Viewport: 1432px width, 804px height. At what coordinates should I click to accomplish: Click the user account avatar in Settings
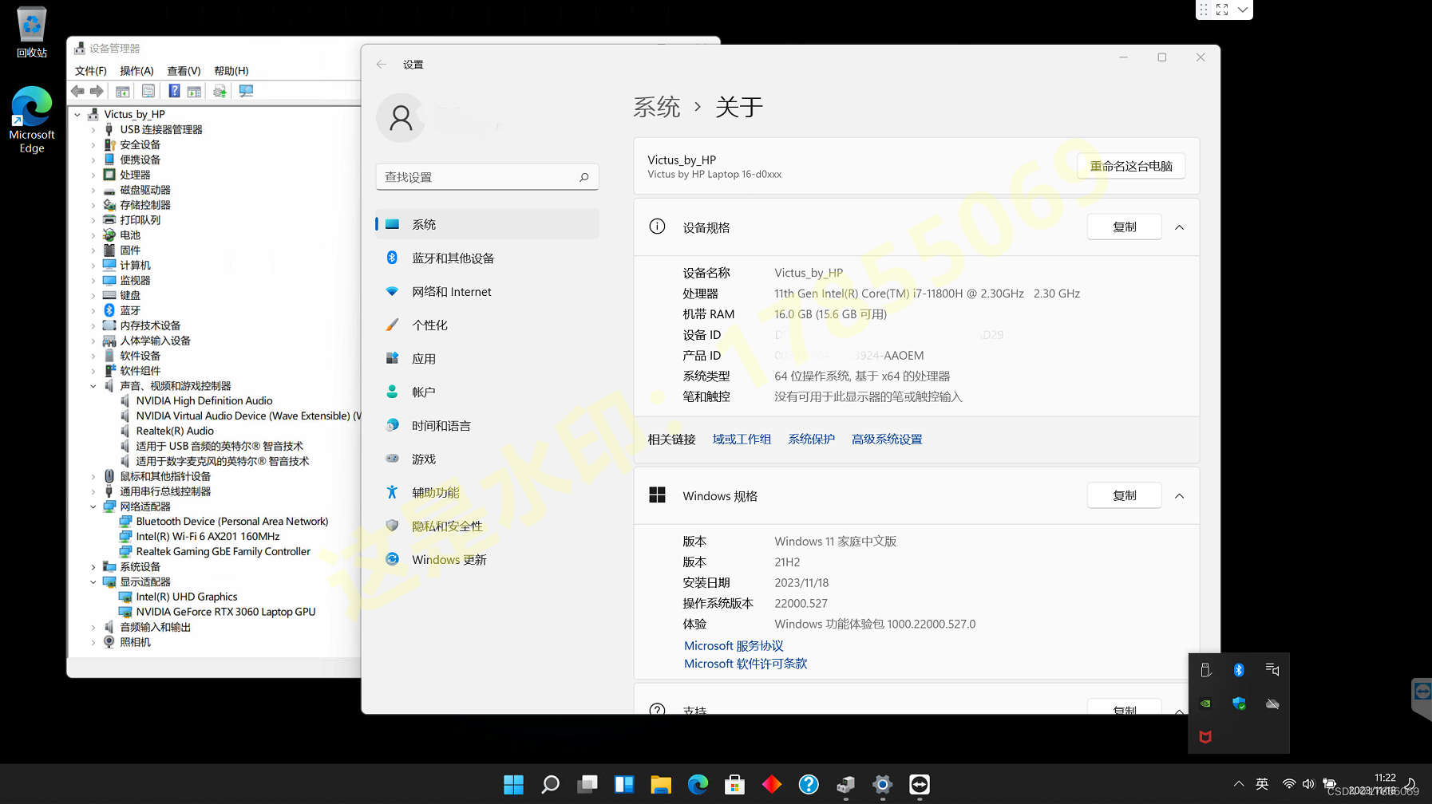(401, 118)
